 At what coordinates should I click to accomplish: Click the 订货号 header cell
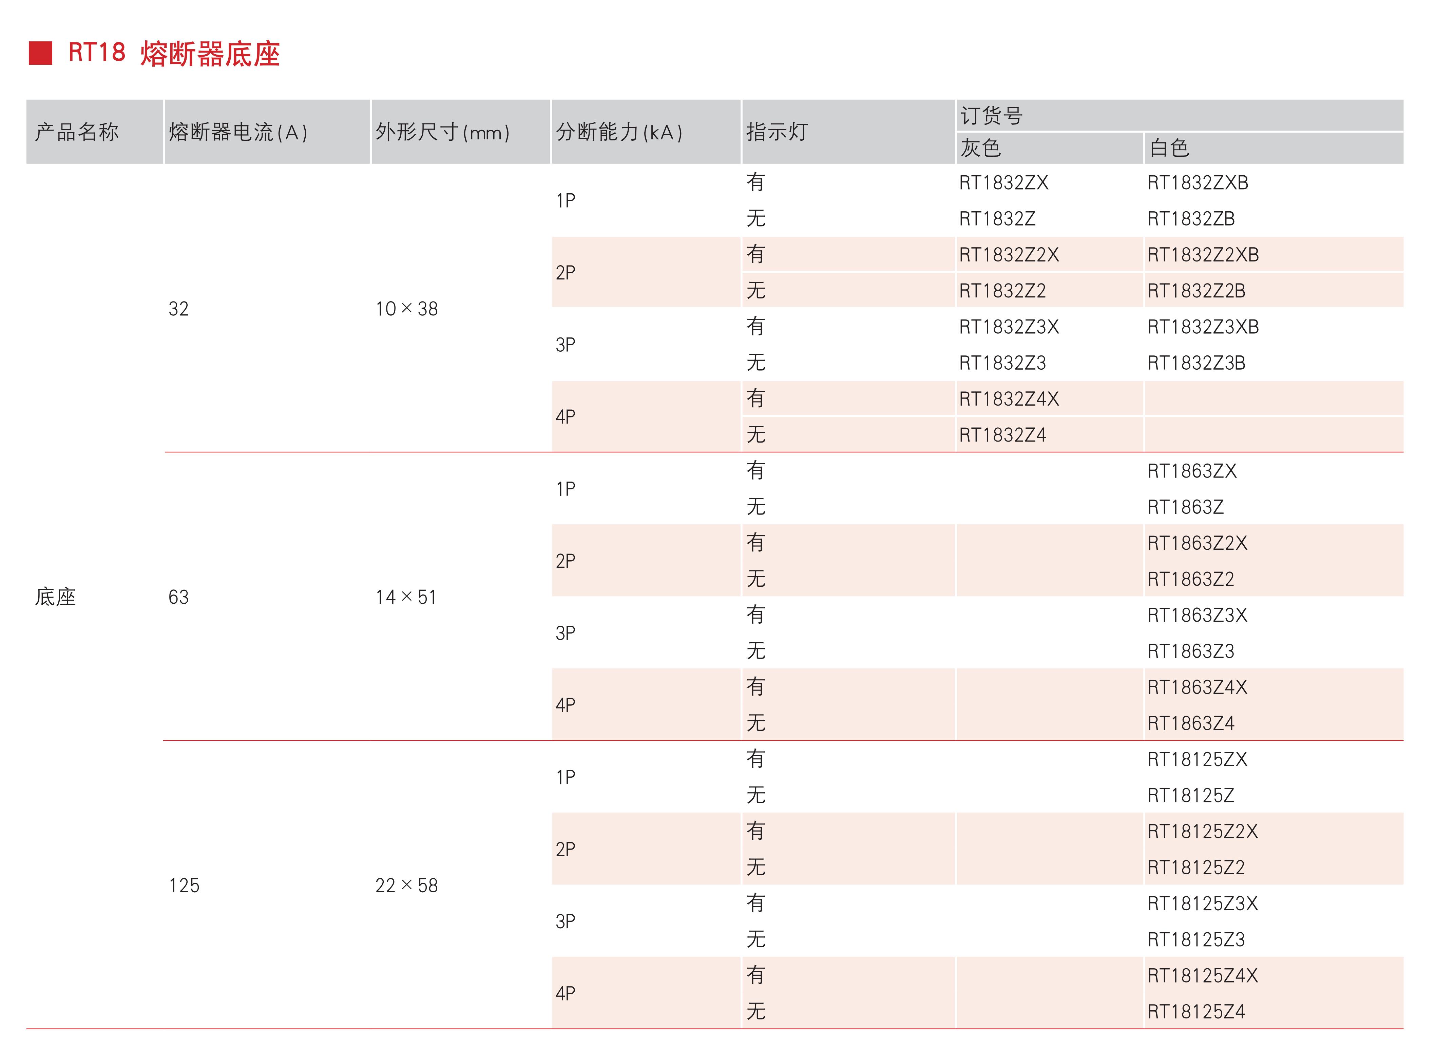click(x=991, y=115)
